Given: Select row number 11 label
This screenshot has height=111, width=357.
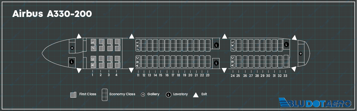Looking at the screenshot, I should click(x=138, y=75).
